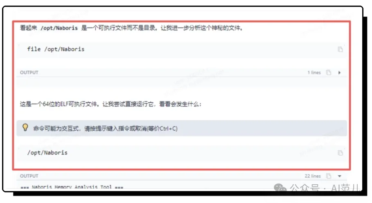Expand the collapsed 1 lines output
This screenshot has height=203, width=372.
pyautogui.click(x=340, y=73)
